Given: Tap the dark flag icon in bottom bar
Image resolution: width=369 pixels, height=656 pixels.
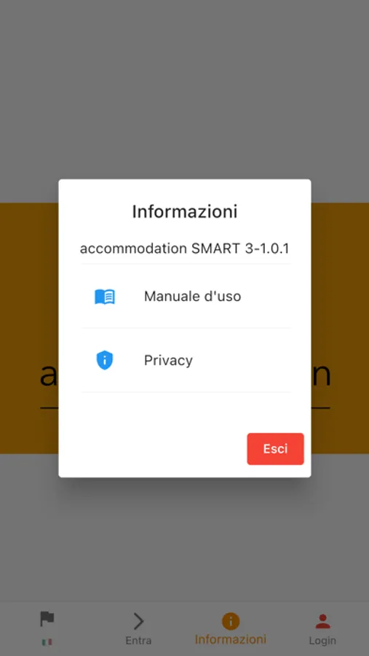Looking at the screenshot, I should [x=47, y=619].
